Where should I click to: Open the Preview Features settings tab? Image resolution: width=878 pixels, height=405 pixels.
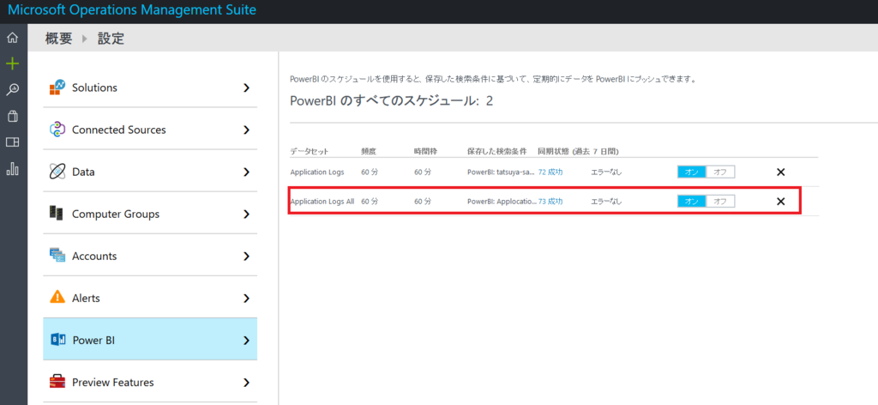pyautogui.click(x=150, y=382)
